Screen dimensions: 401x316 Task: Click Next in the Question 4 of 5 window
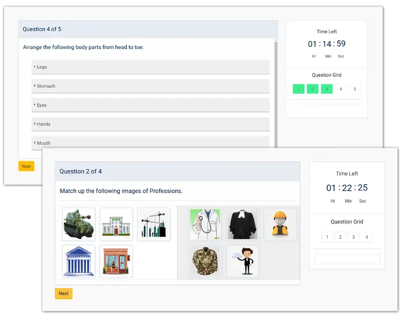(26, 166)
